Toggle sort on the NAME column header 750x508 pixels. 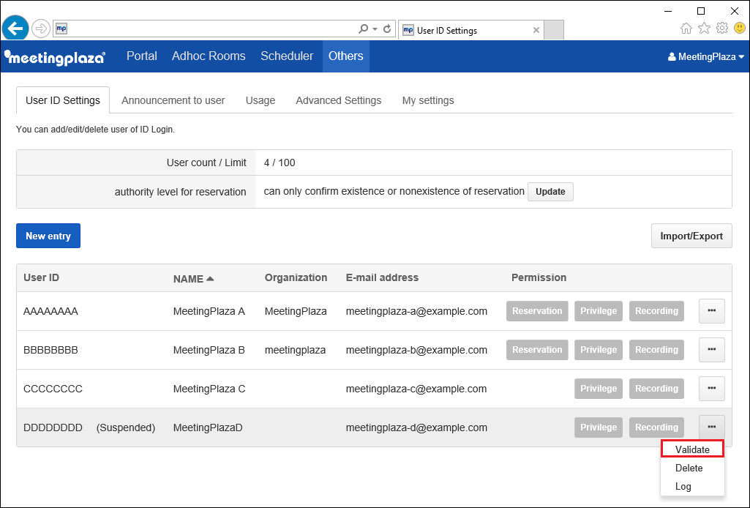(193, 279)
